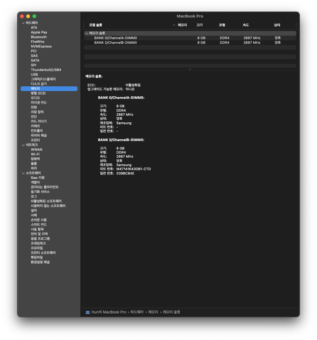Select 동기화 서비스 in sidebar
This screenshot has width=317, height=340.
pyautogui.click(x=40, y=192)
